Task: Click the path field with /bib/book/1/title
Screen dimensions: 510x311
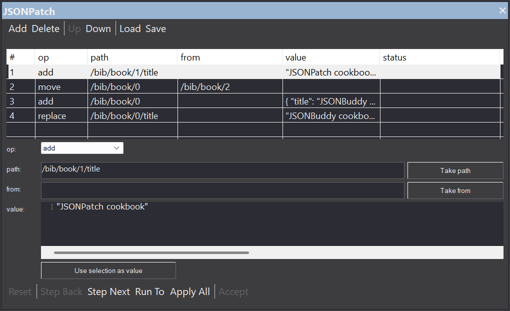Action: point(222,170)
